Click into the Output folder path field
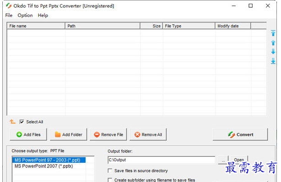This screenshot has width=281, height=182. [x=162, y=160]
